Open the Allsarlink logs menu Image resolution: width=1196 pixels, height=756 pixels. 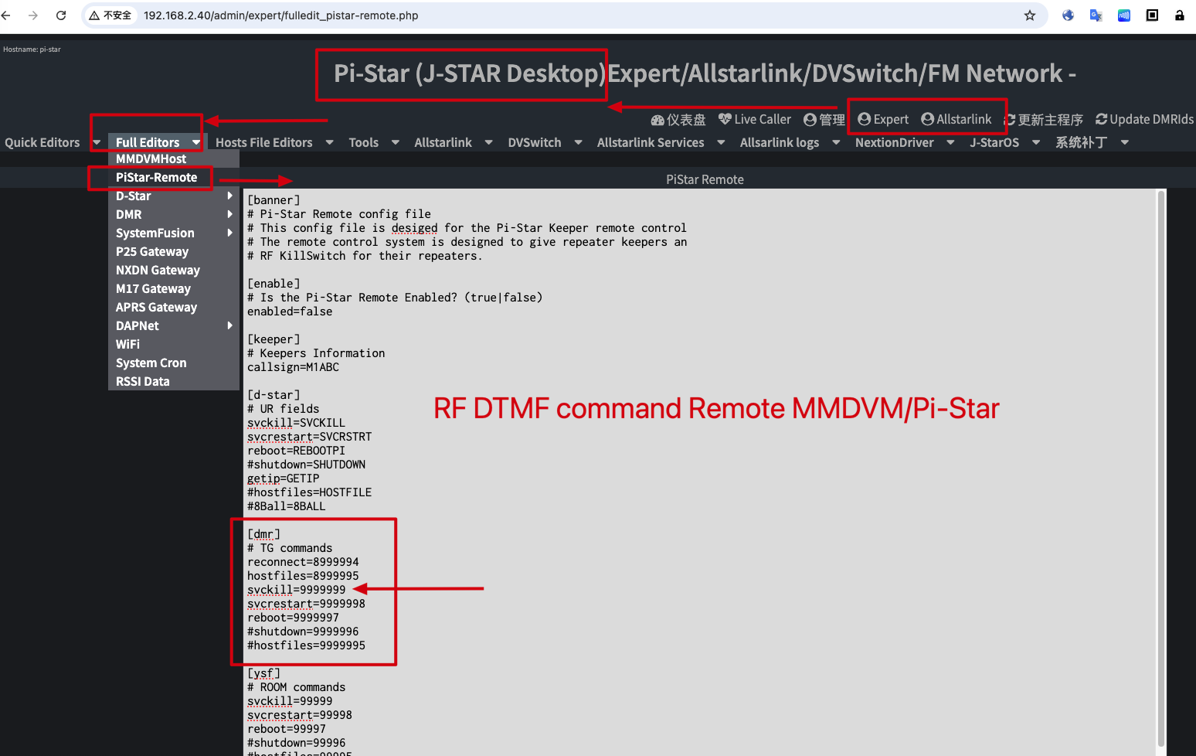point(780,142)
